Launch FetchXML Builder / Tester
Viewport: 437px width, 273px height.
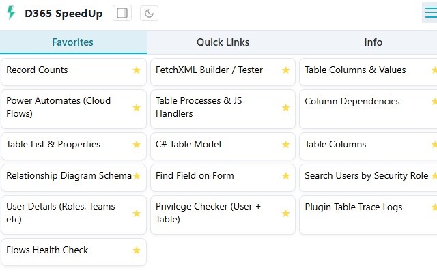(223, 72)
